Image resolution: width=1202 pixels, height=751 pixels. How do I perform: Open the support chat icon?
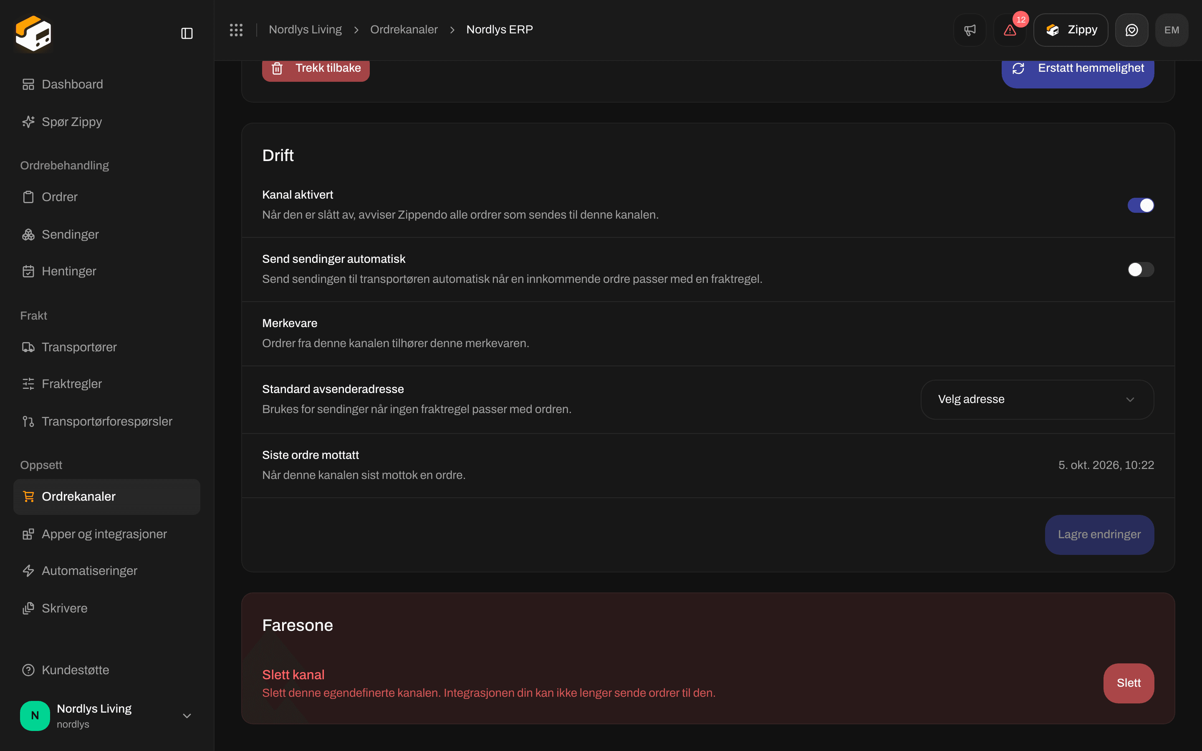click(1131, 30)
